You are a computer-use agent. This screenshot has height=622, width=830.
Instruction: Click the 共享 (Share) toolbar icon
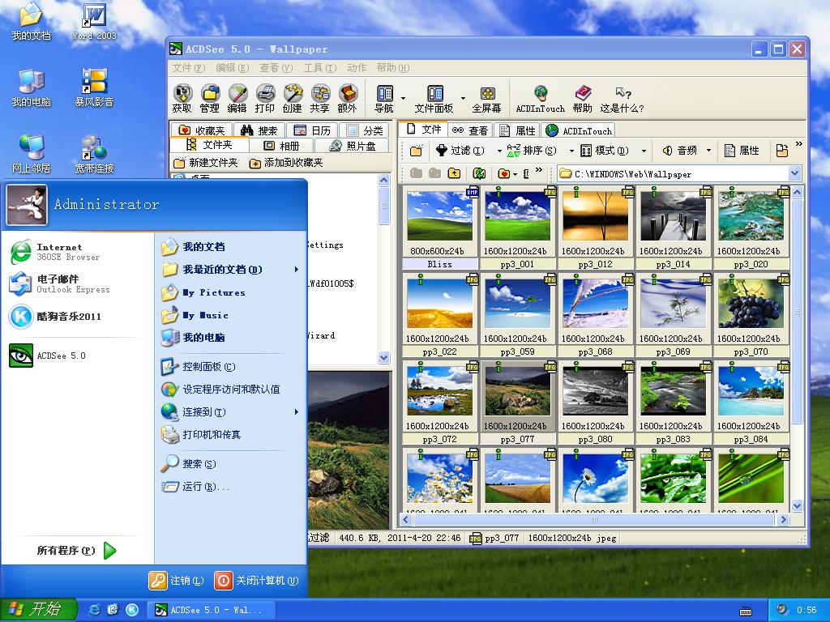(319, 96)
